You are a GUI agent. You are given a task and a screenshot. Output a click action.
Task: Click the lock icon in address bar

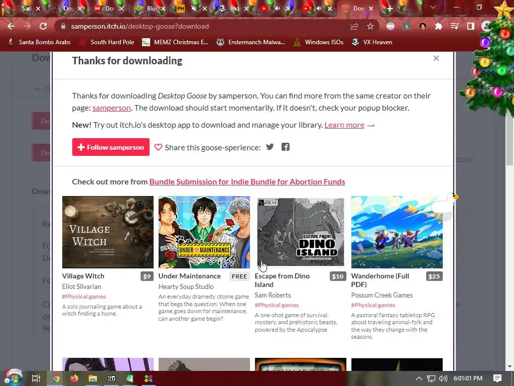tap(63, 26)
